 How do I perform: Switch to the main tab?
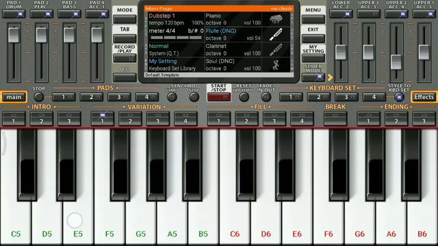[x=14, y=97]
